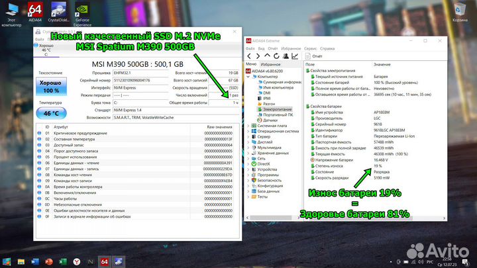This screenshot has height=268, width=477.
Task: Click the База данных tree icon
Action: pyautogui.click(x=254, y=191)
